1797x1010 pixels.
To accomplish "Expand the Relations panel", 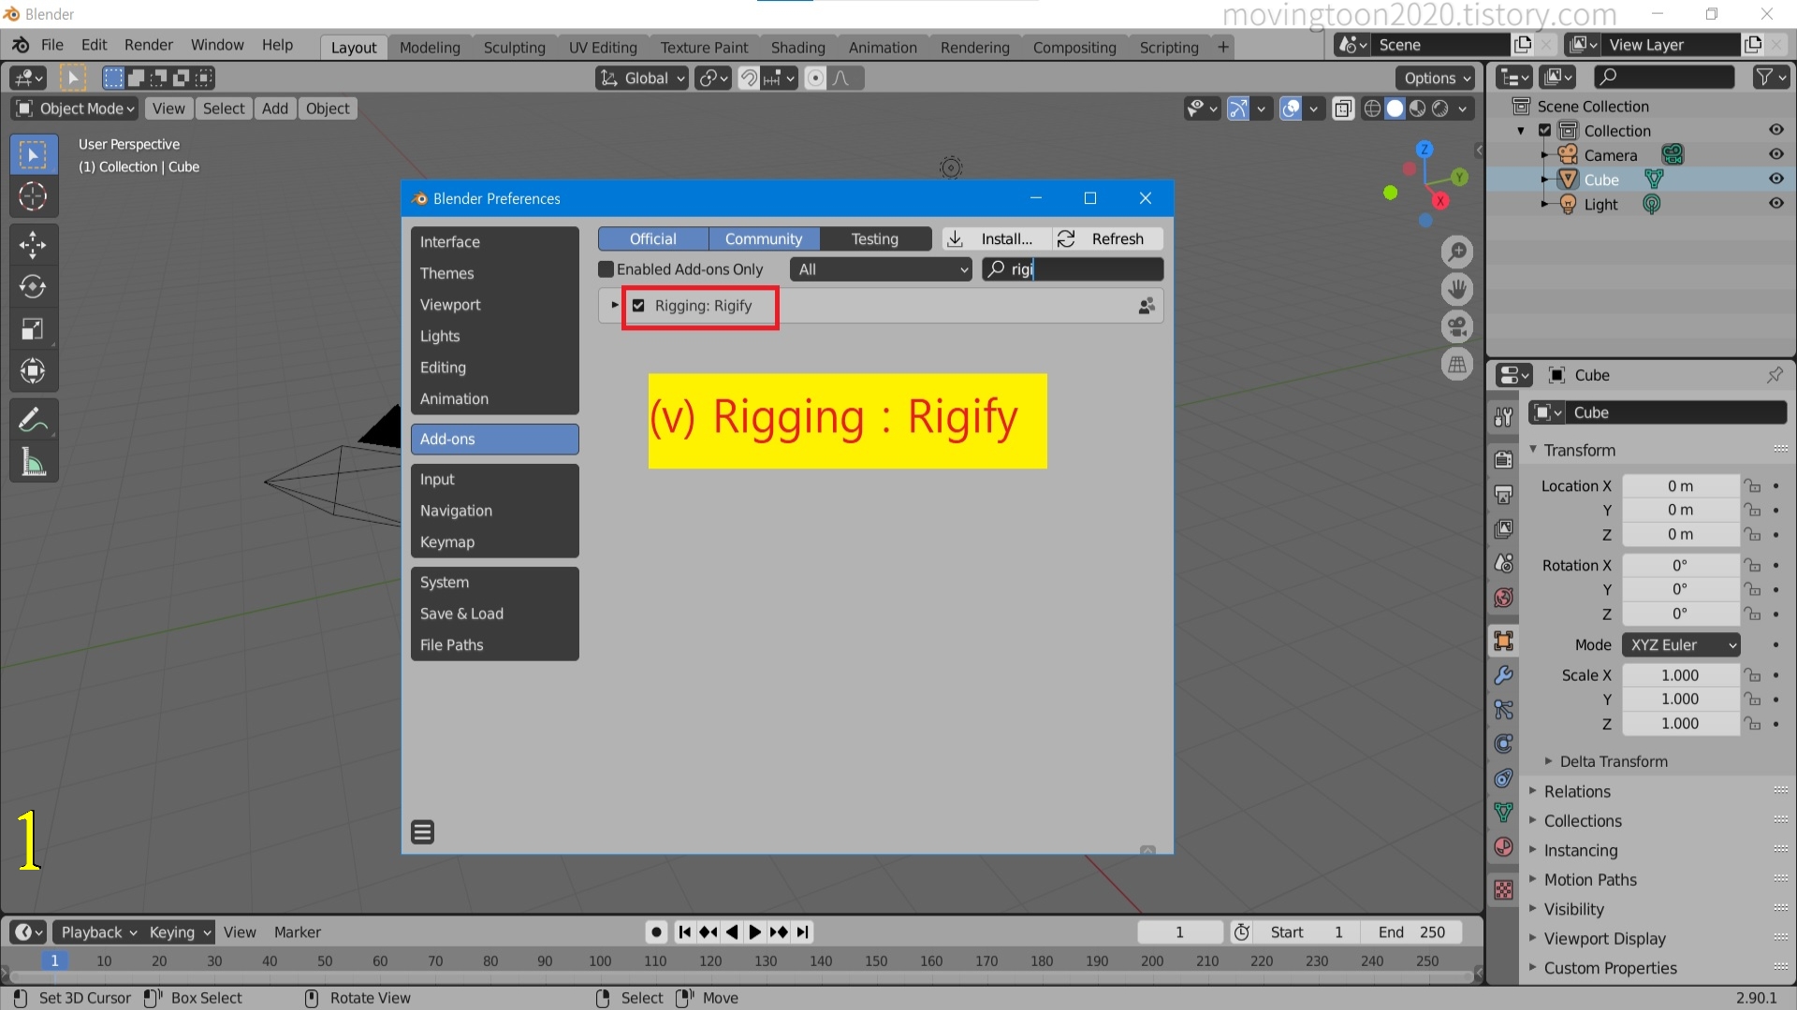I will [x=1576, y=791].
